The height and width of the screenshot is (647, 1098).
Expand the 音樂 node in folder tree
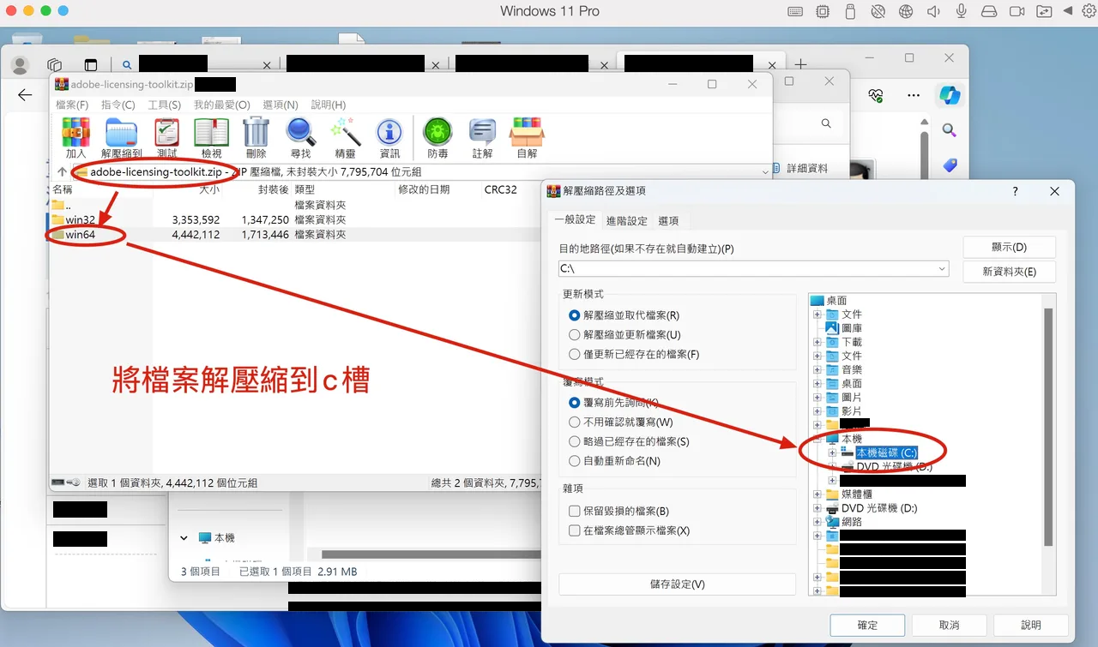[x=817, y=370]
